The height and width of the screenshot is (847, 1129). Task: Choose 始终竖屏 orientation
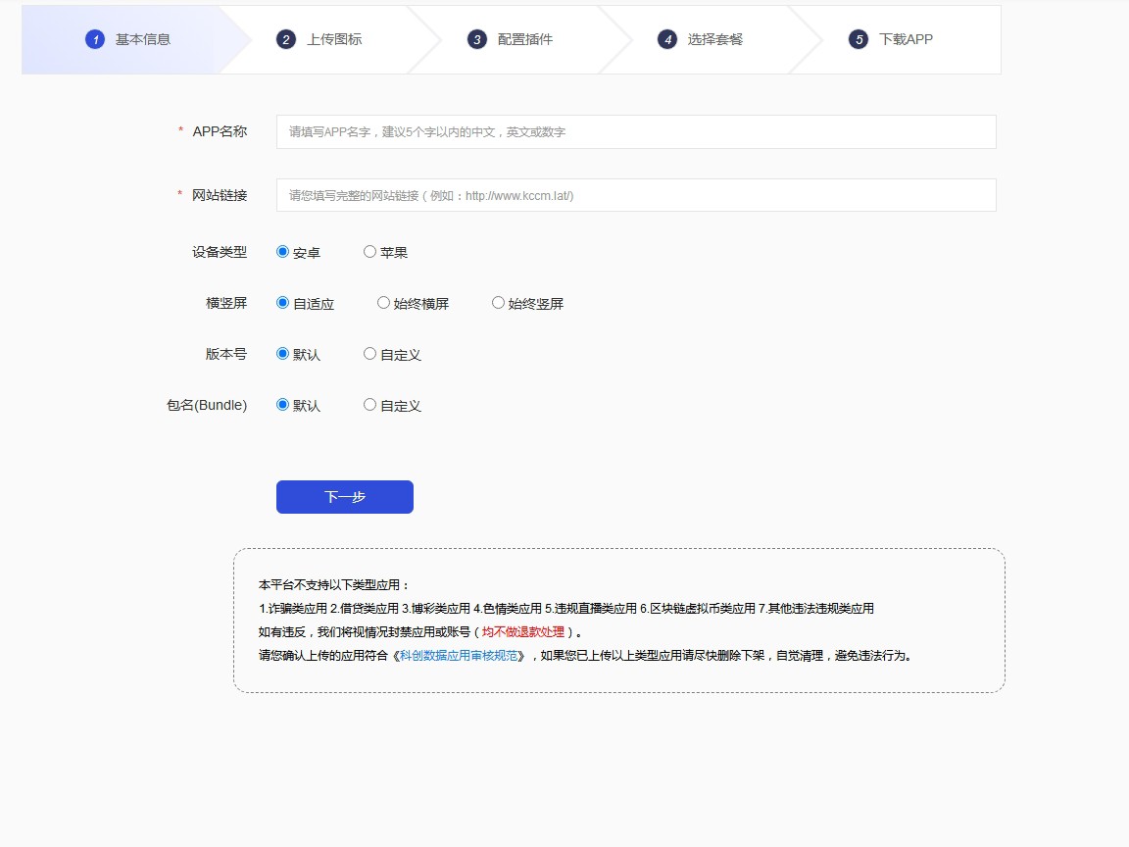(498, 303)
